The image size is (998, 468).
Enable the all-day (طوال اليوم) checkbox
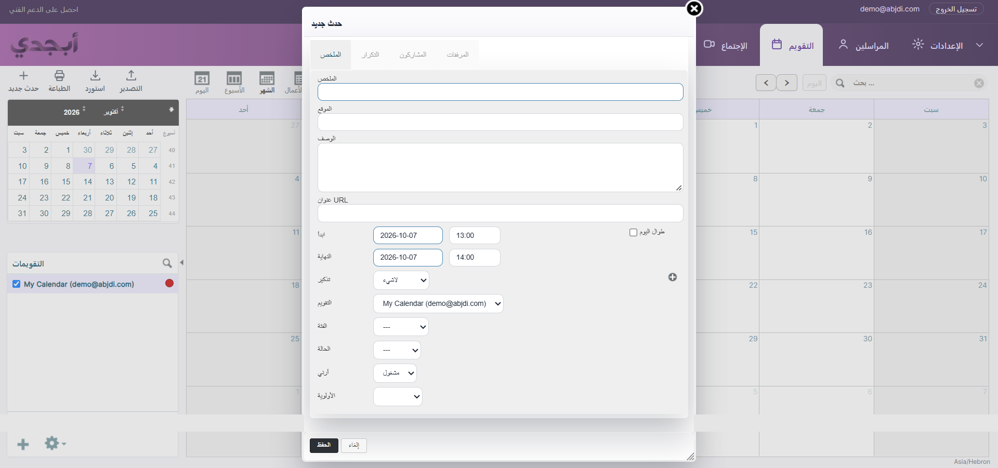(x=633, y=232)
